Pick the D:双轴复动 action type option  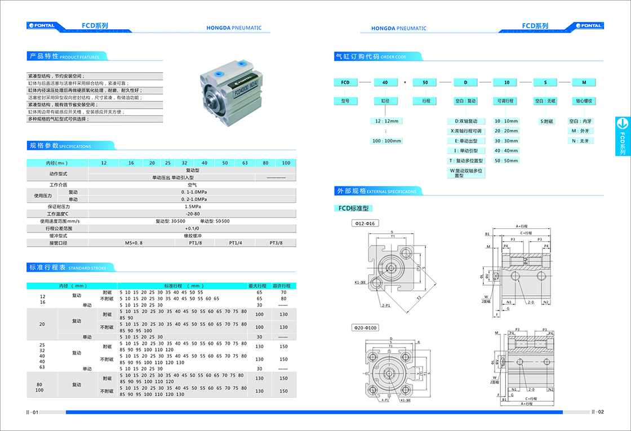tap(466, 121)
